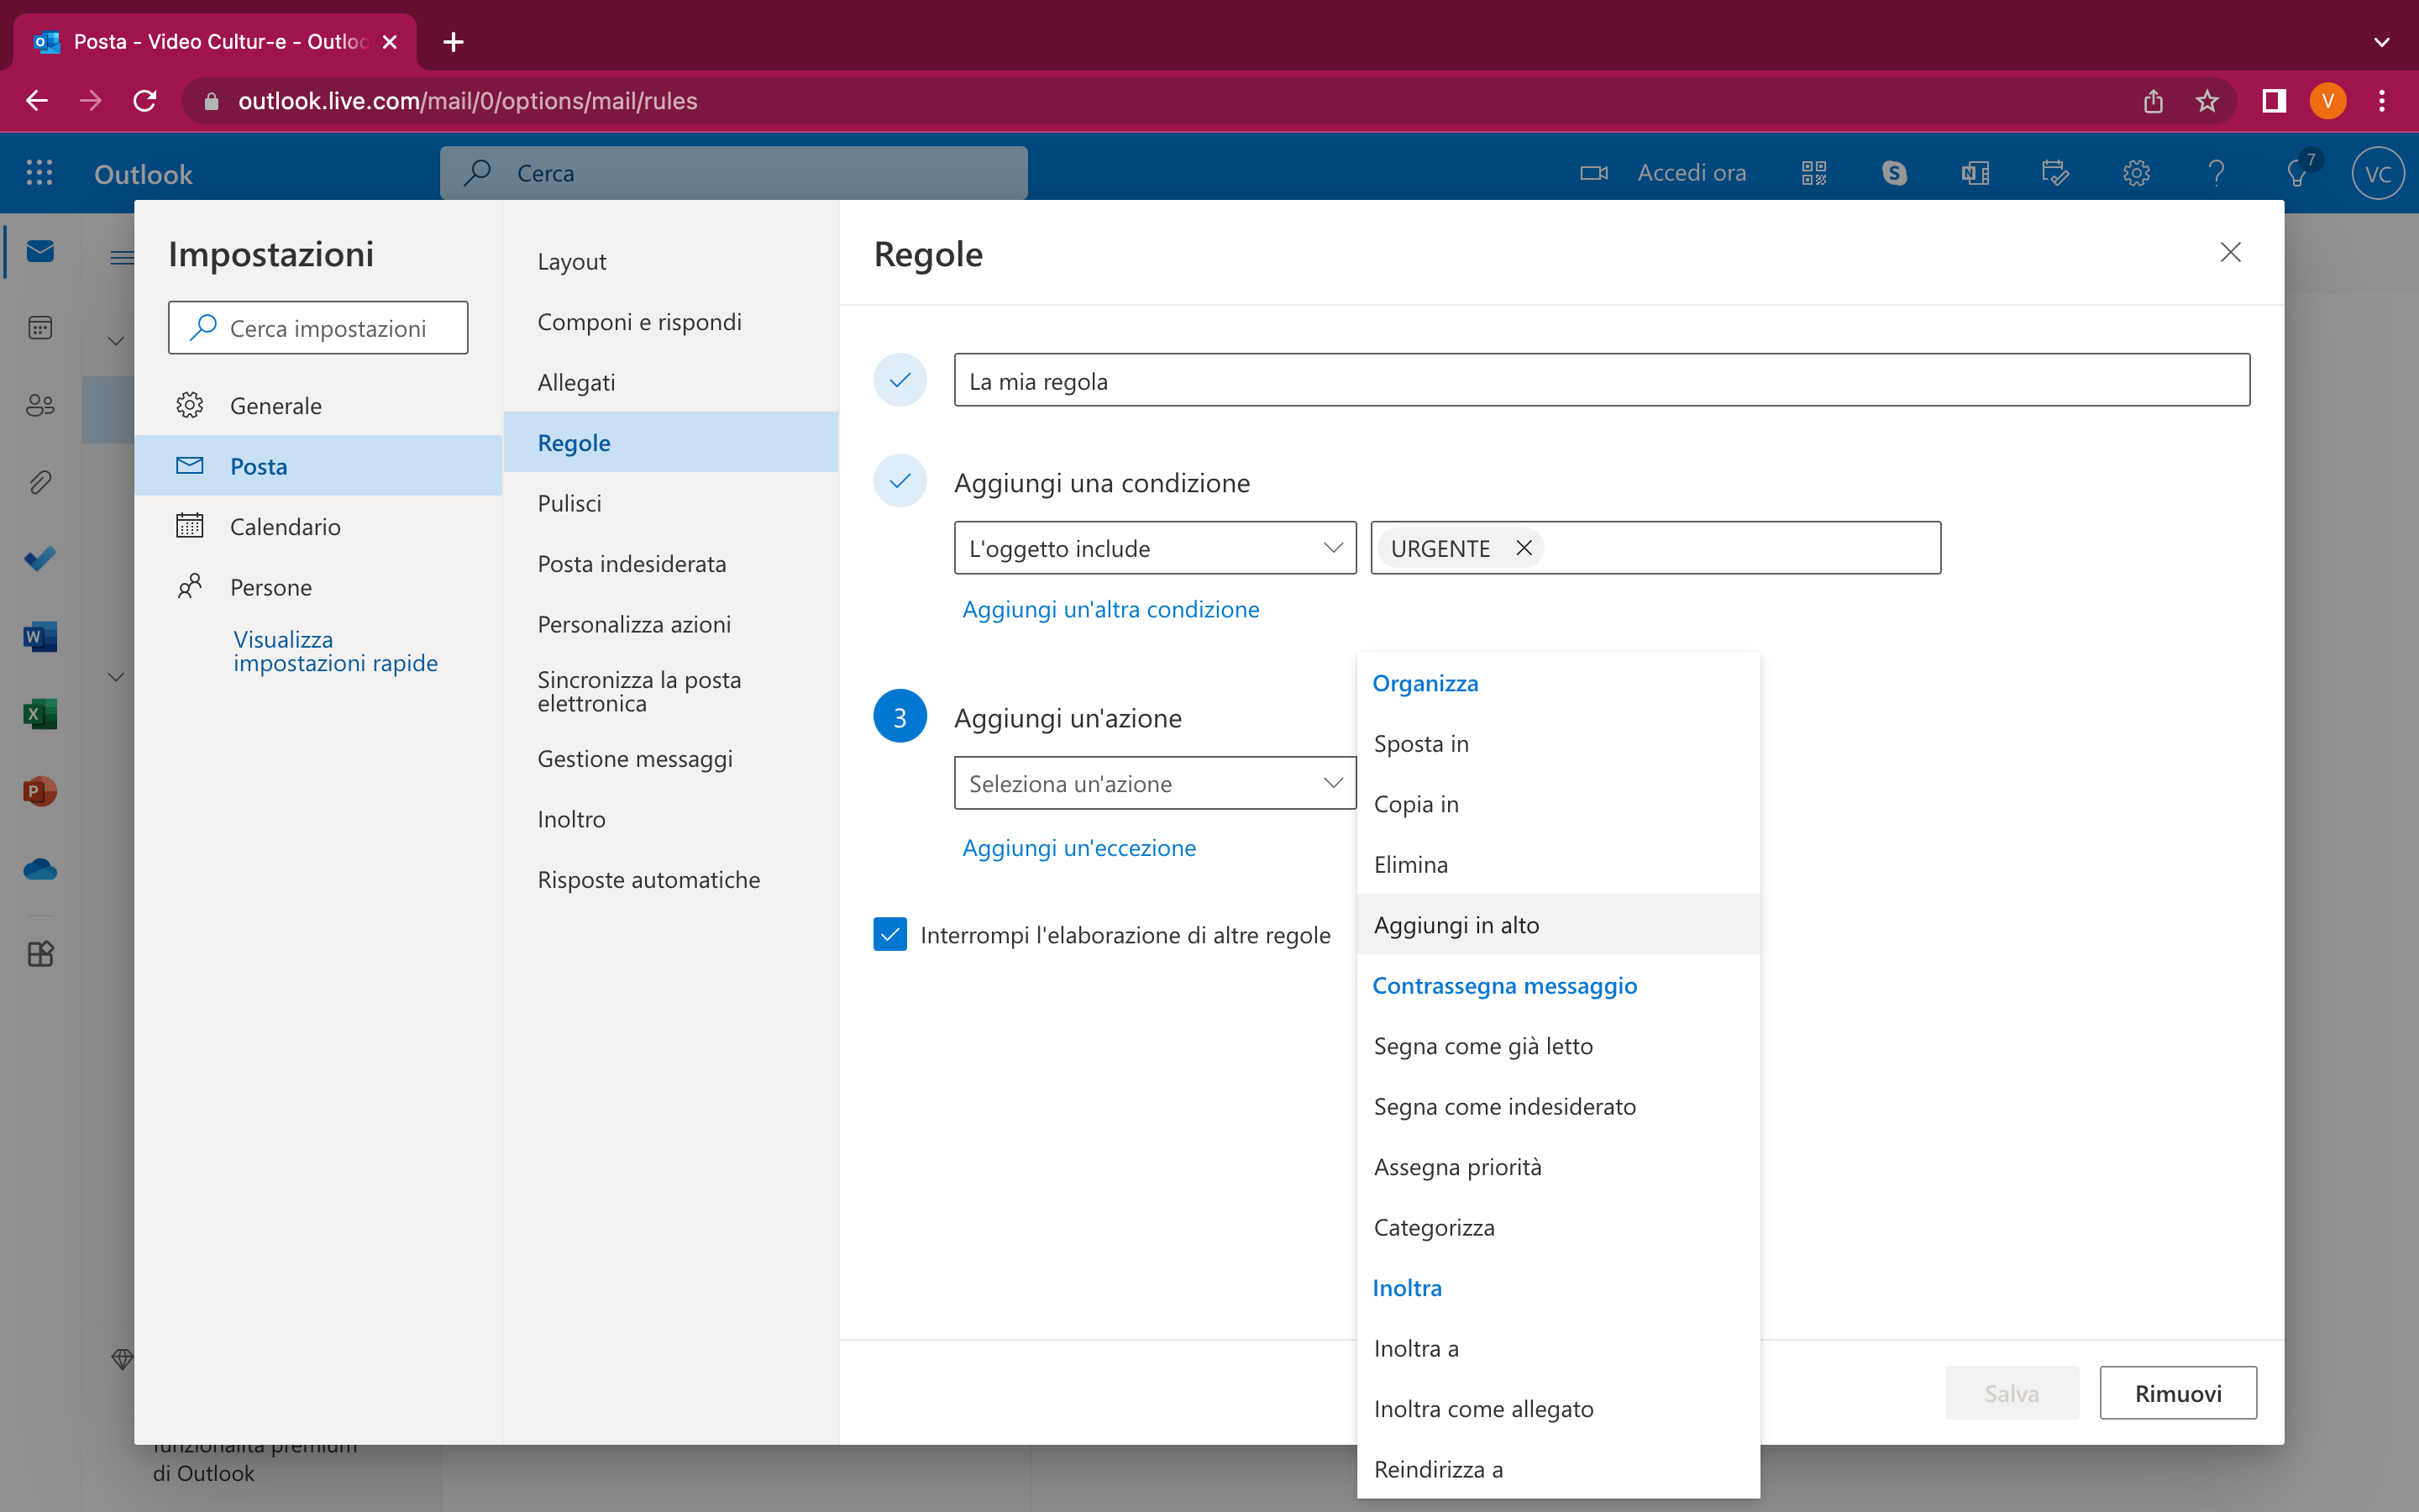
Task: Remove the URGENTE condition tag
Action: tap(1524, 547)
